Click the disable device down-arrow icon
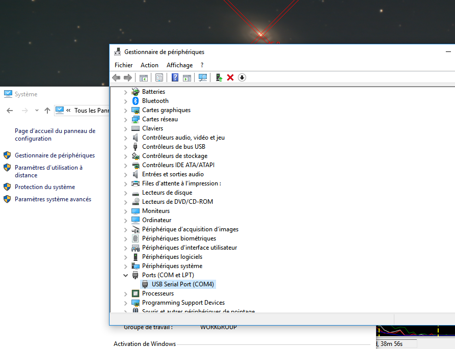 242,77
